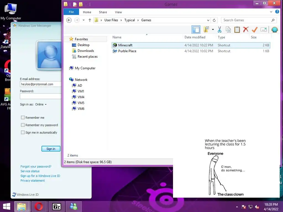Select the Purble Place shortcut
The height and width of the screenshot is (212, 283).
pyautogui.click(x=191, y=51)
